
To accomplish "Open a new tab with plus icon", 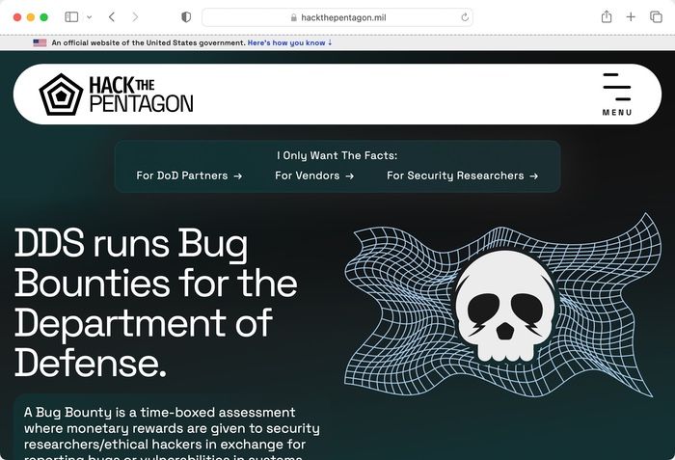I will click(x=631, y=16).
